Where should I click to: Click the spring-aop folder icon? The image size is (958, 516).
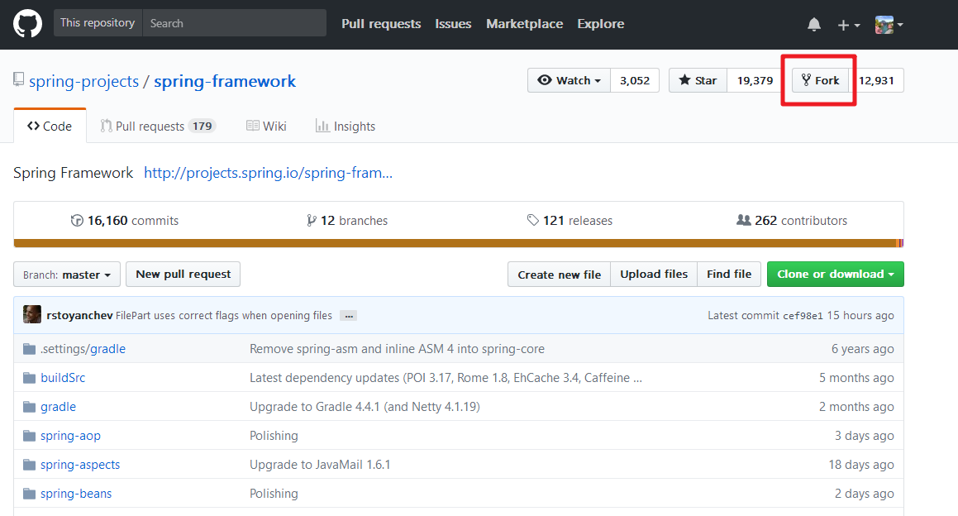(29, 436)
